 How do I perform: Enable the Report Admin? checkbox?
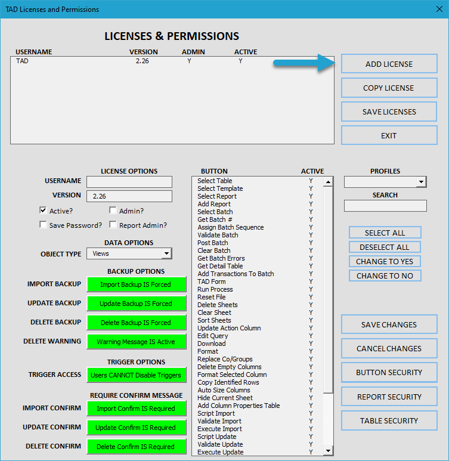(x=113, y=225)
